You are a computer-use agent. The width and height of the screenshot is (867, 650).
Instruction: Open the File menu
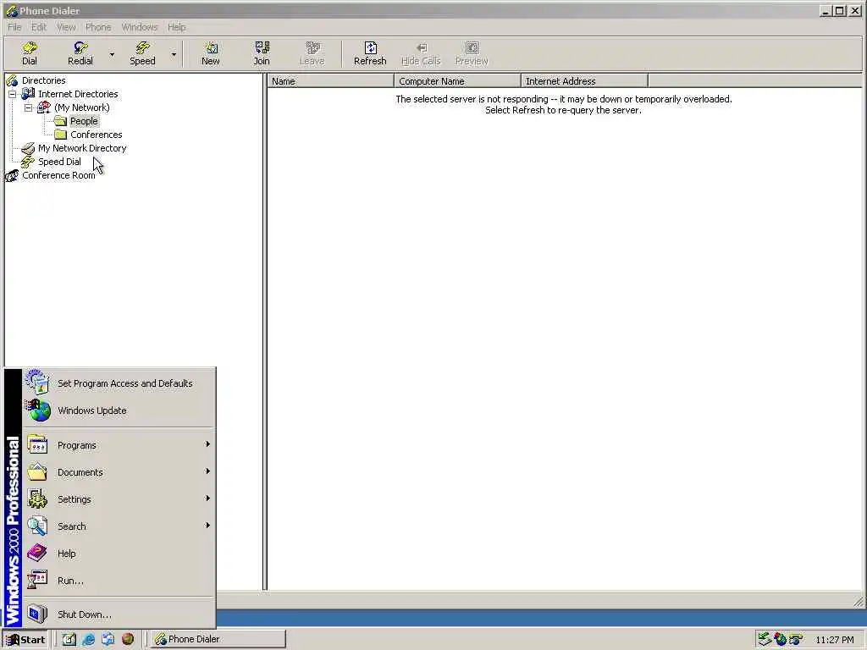(x=14, y=27)
